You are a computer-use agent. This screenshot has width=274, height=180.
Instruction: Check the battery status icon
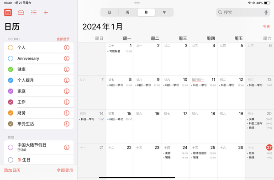[x=267, y=3]
